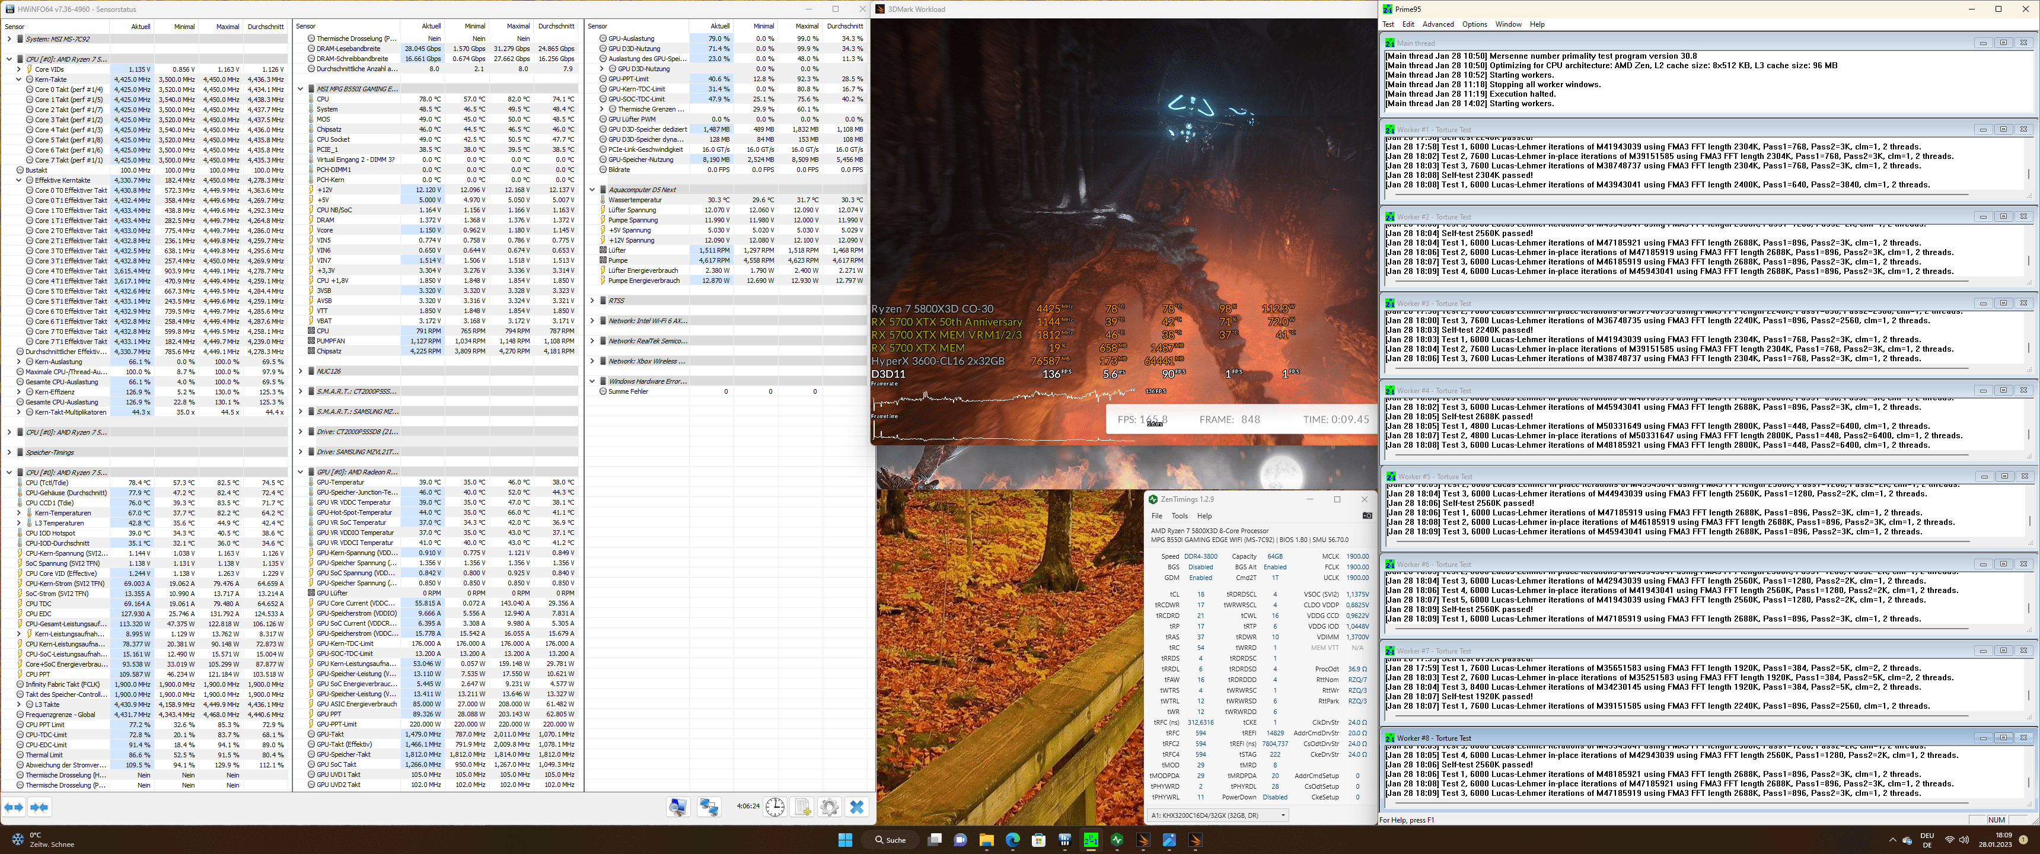Collapse Effektive Kerntakte tree node

19,180
